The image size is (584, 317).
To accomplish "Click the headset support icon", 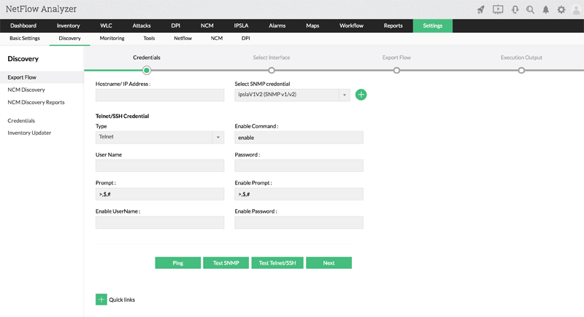I will pyautogui.click(x=515, y=9).
